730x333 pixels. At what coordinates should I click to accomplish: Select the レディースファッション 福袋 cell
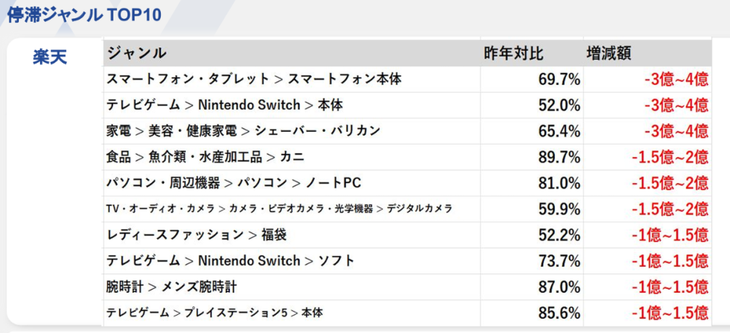tap(195, 235)
